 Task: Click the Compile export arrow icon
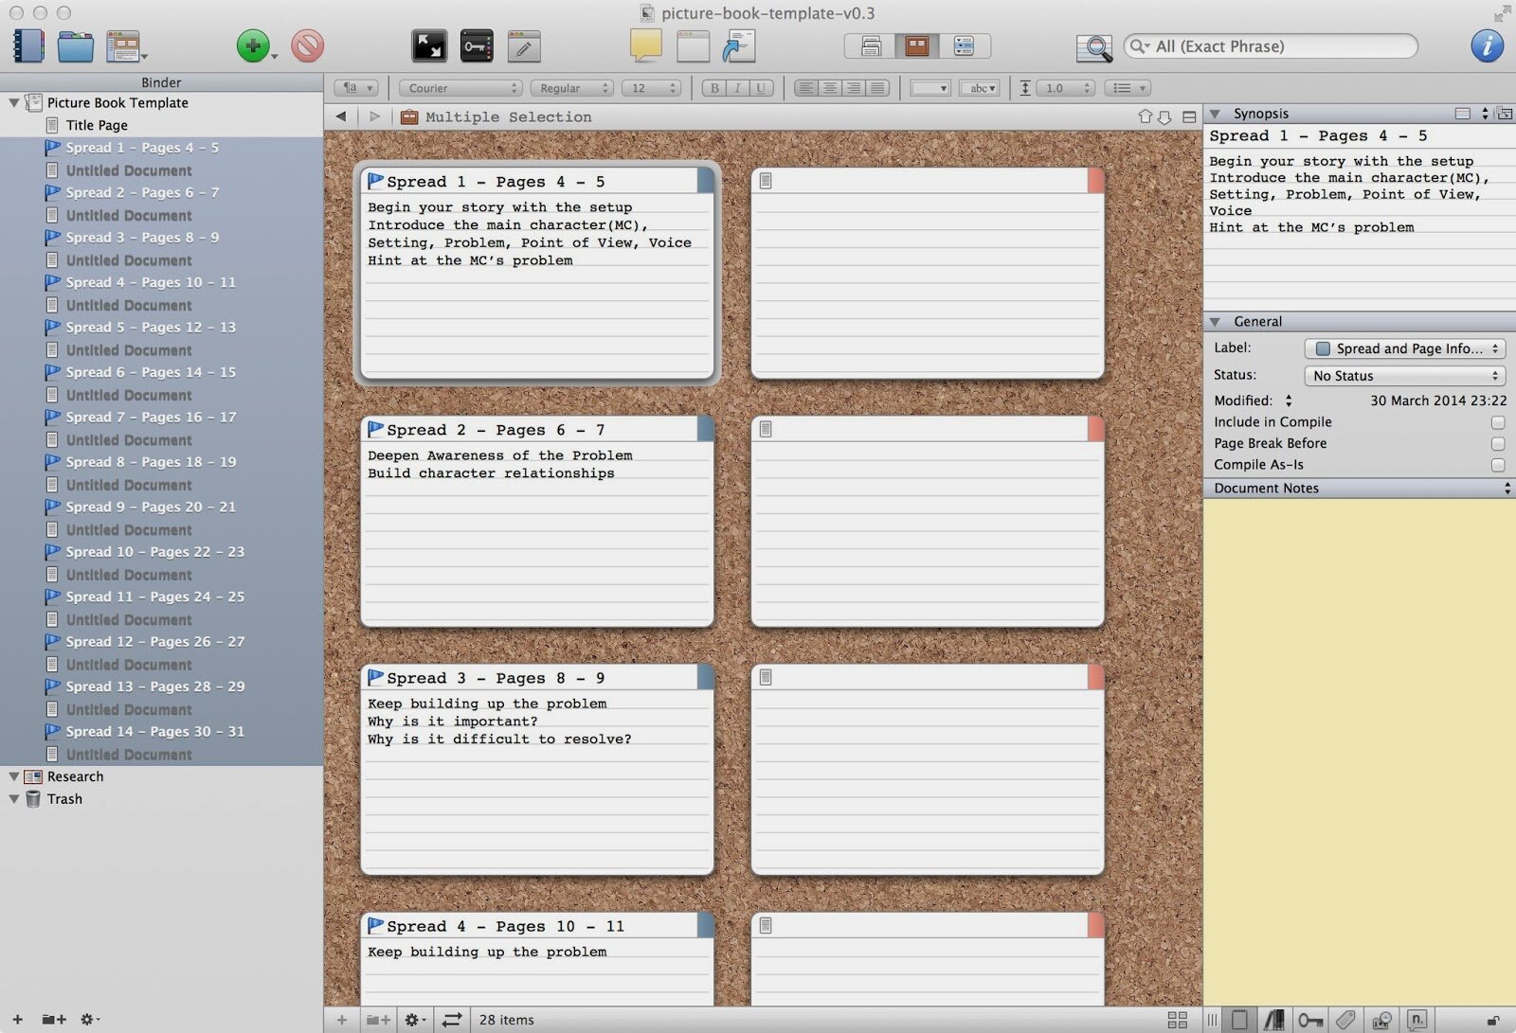[x=738, y=45]
